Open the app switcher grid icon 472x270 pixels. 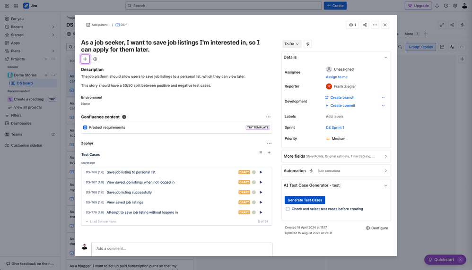click(16, 6)
